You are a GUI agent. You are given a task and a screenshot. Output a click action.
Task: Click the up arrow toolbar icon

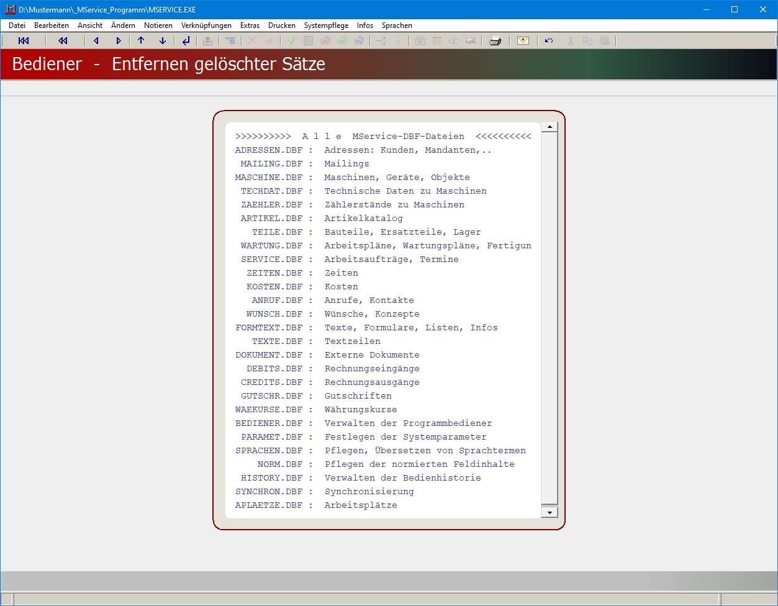pyautogui.click(x=141, y=41)
